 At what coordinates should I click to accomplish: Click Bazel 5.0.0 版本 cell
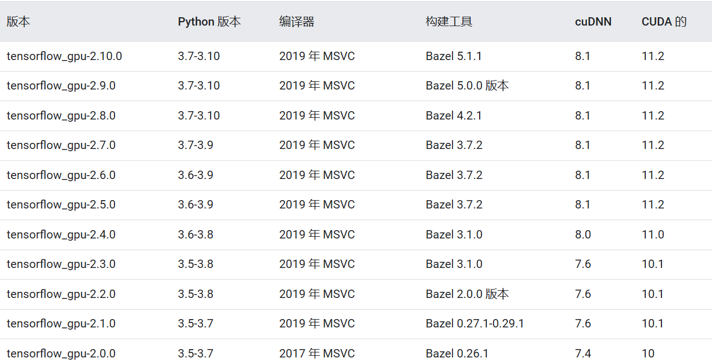(x=467, y=86)
